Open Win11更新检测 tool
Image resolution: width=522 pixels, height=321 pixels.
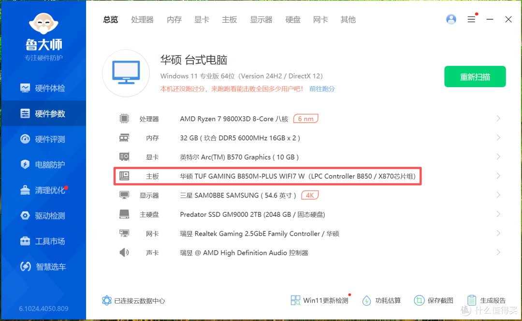[x=319, y=300]
